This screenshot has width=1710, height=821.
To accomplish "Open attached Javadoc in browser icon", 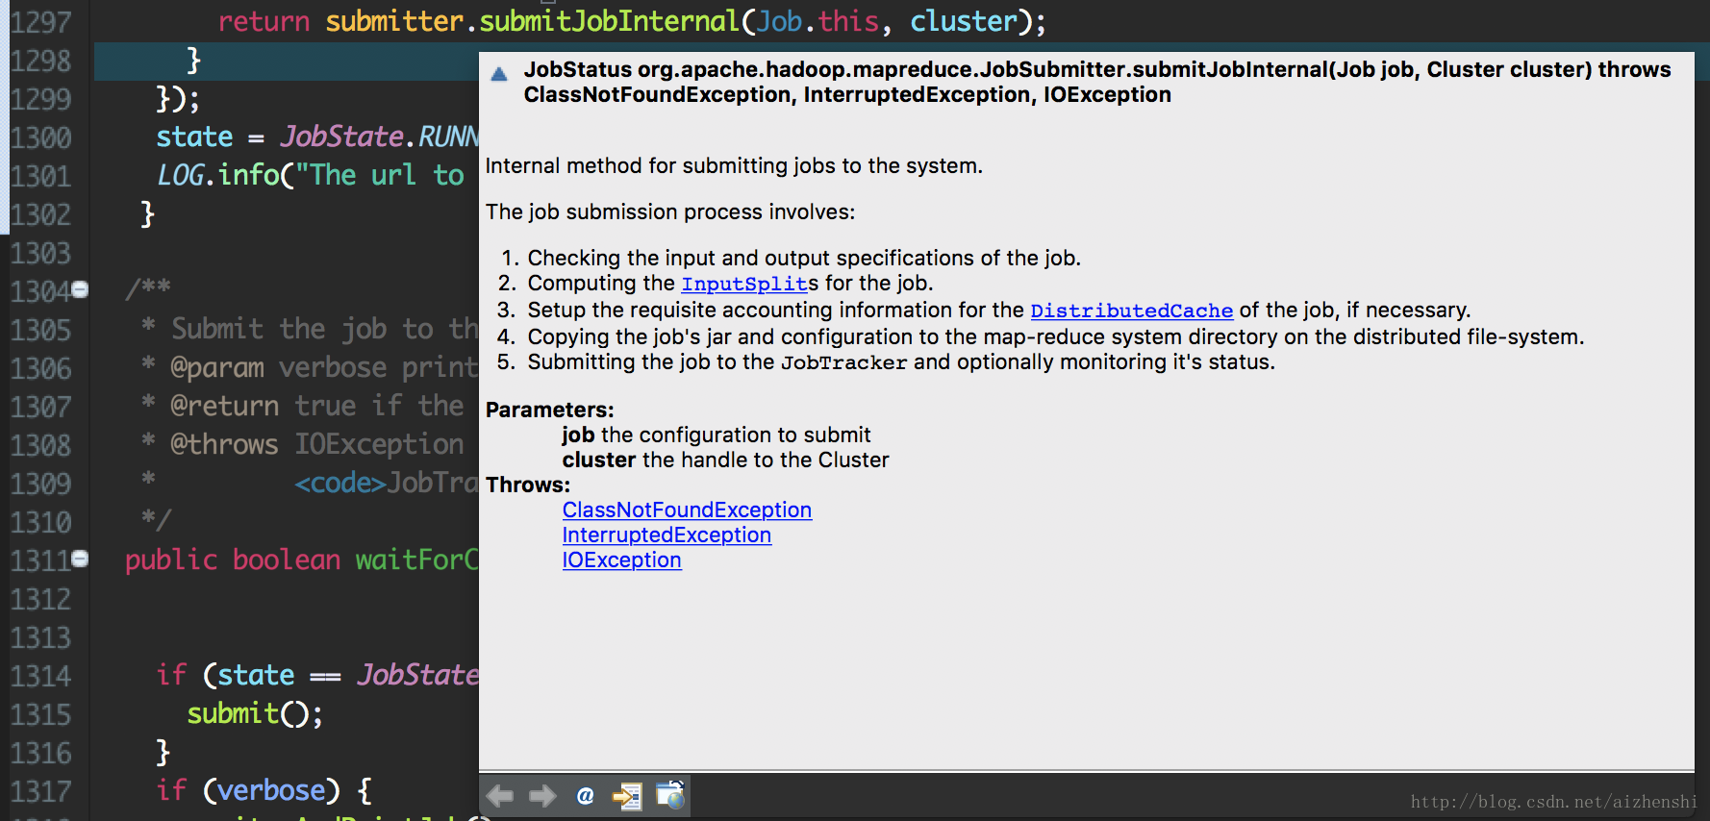I will click(x=669, y=795).
